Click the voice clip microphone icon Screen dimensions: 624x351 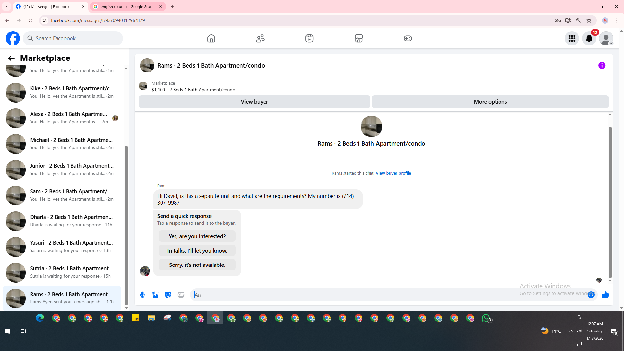coord(142,295)
